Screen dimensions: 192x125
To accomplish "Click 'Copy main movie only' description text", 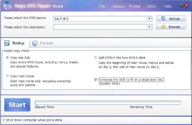I will (x=41, y=83).
